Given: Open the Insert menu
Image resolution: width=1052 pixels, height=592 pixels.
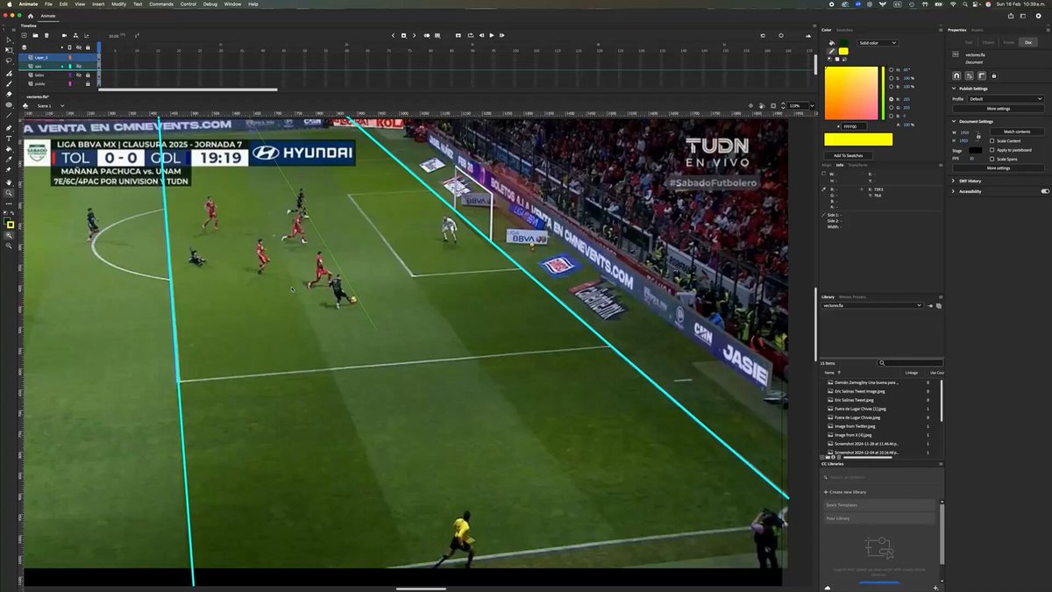Looking at the screenshot, I should click(98, 4).
